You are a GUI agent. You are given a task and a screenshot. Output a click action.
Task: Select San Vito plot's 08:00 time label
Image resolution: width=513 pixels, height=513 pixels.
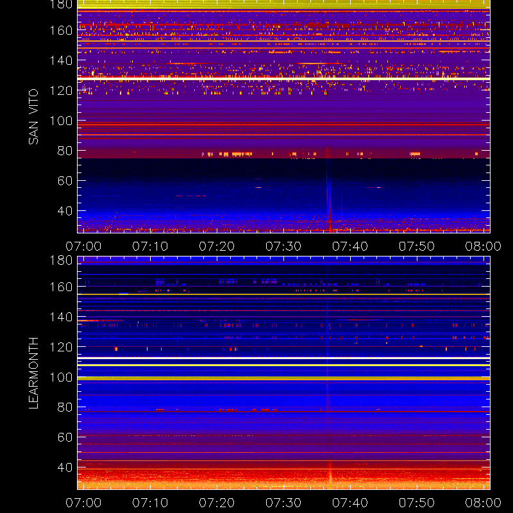click(x=484, y=246)
